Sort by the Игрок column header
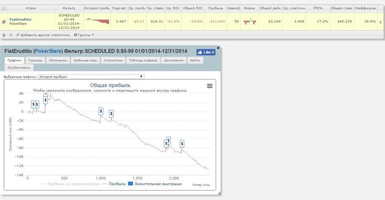This screenshot has width=385, height=200. coord(31,8)
